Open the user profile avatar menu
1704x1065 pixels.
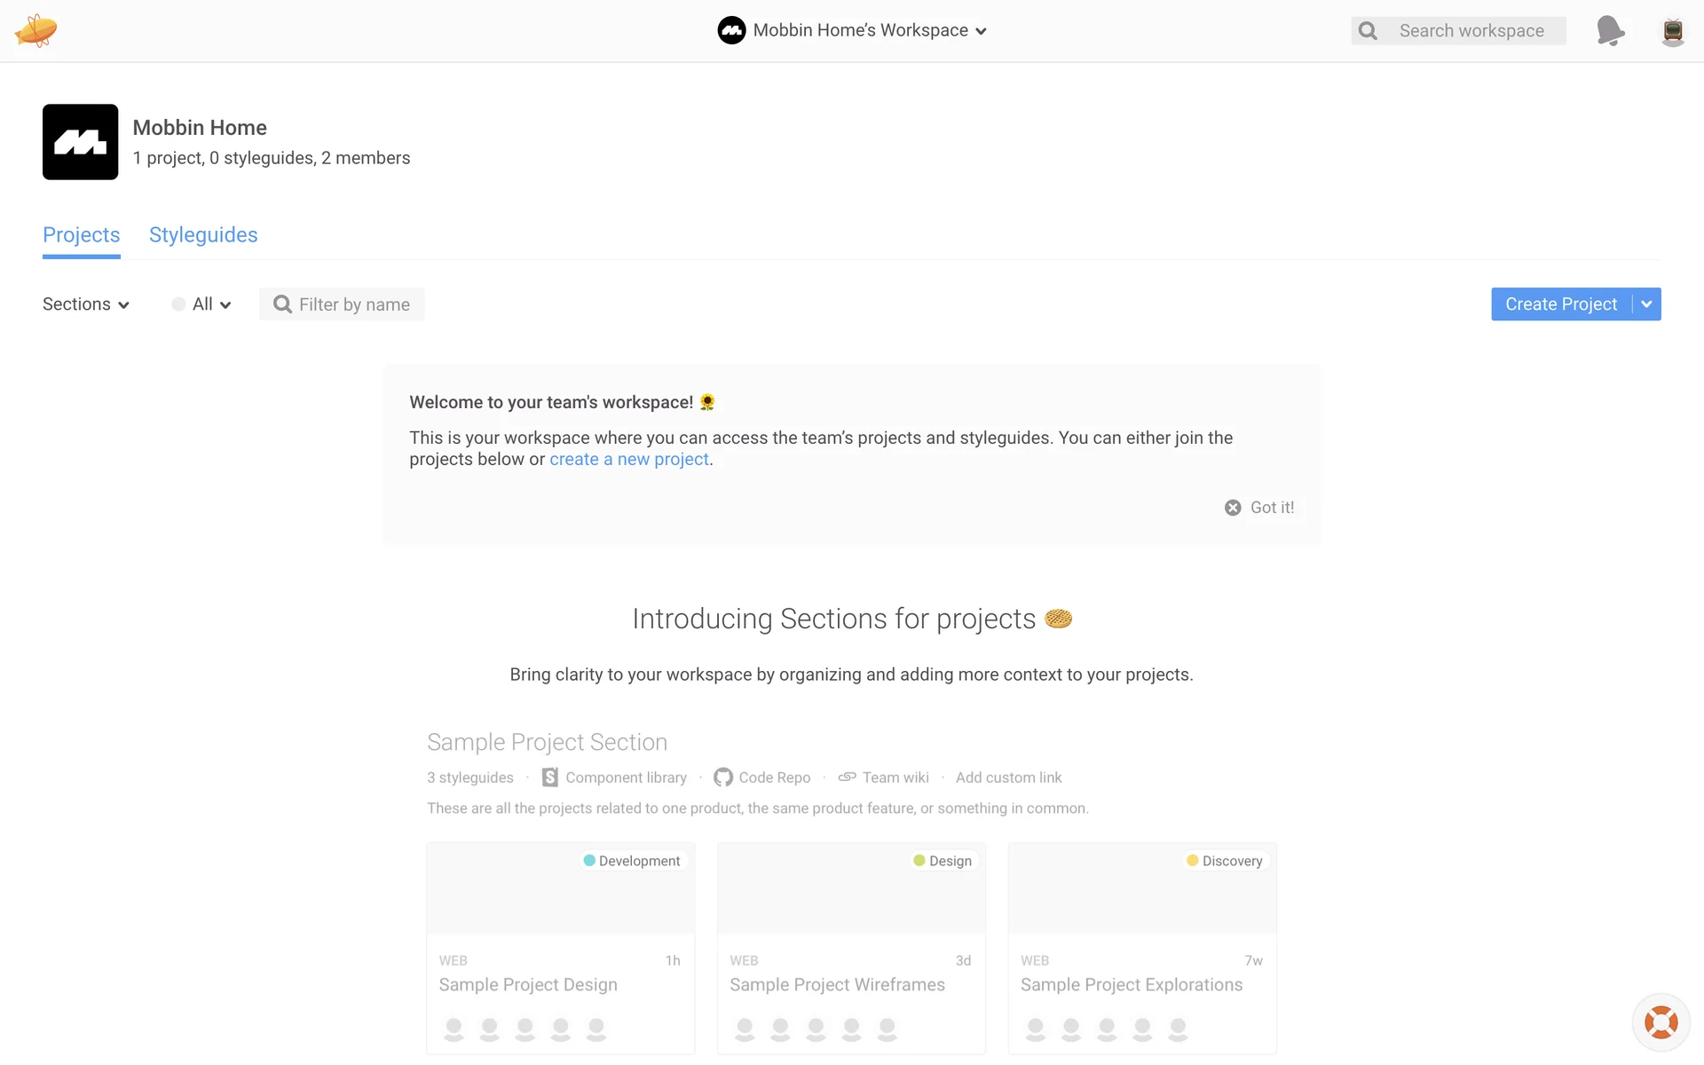click(x=1673, y=31)
